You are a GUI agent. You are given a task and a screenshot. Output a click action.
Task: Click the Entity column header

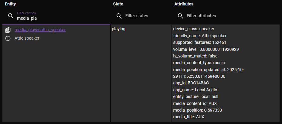click(10, 4)
